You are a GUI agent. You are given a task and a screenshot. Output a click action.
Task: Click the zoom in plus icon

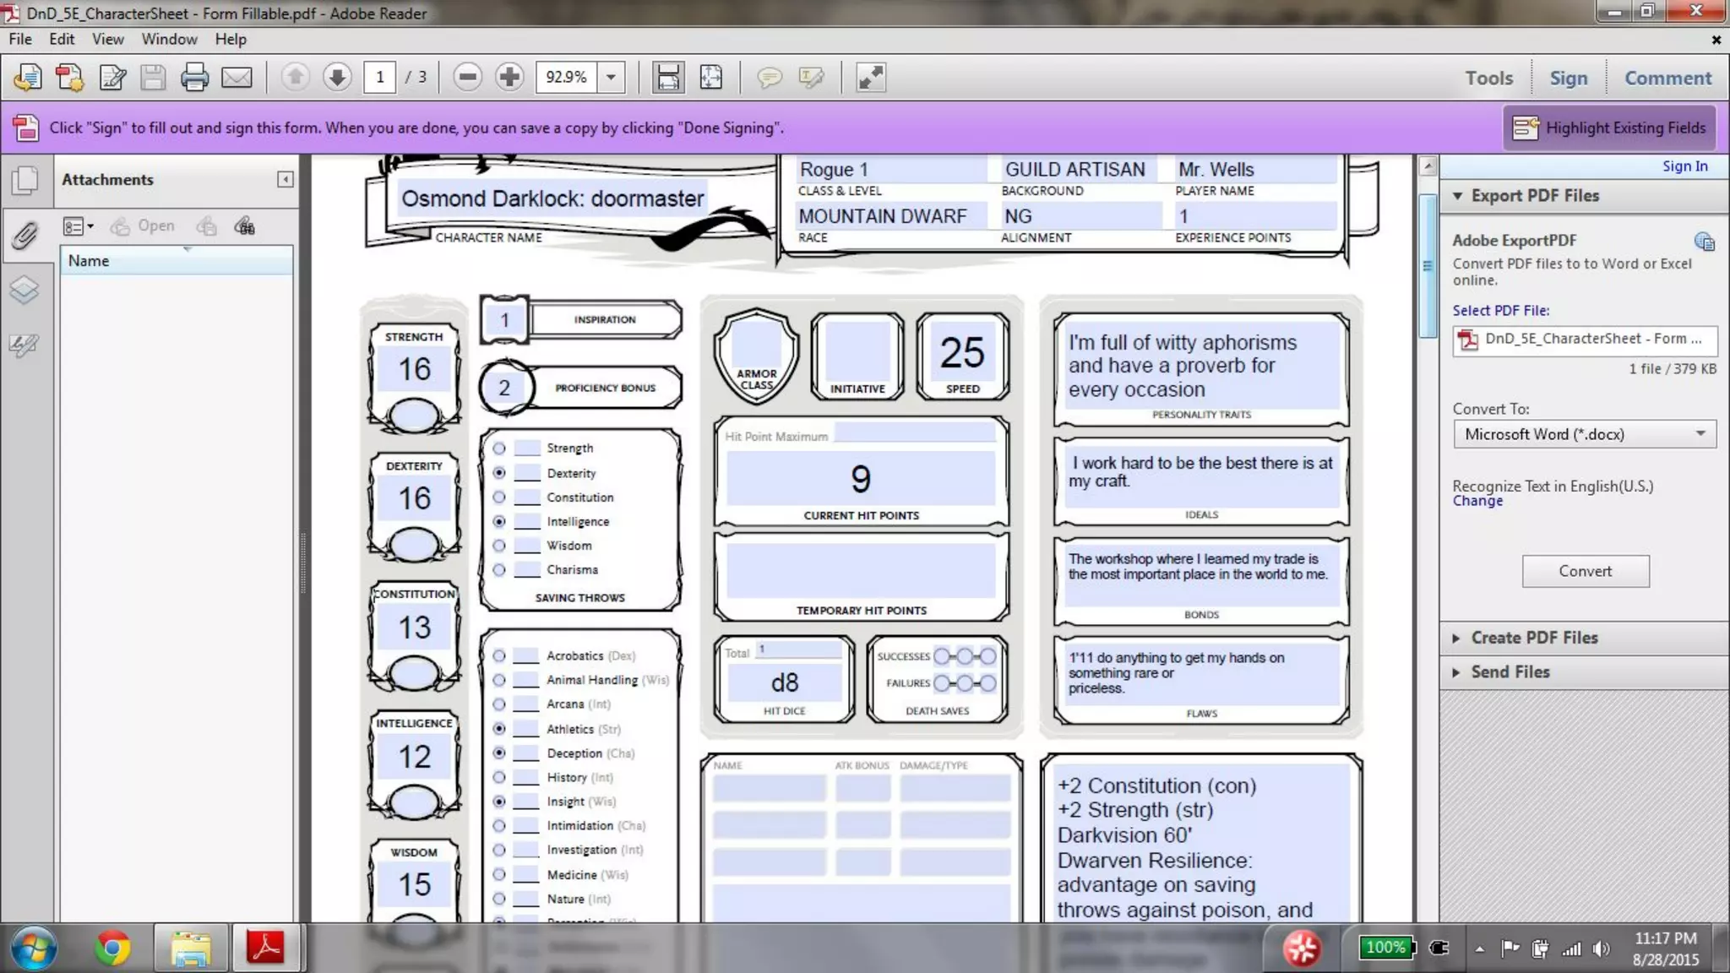509,78
